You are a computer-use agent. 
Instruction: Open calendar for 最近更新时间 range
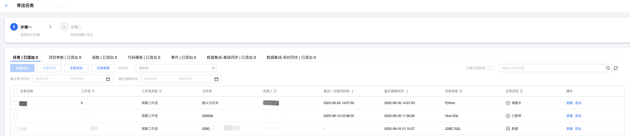[216, 79]
